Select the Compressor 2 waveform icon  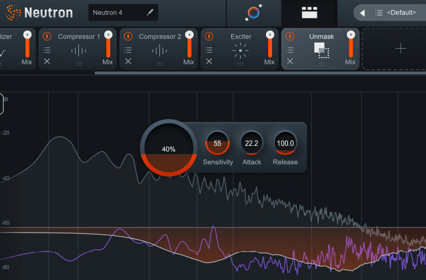[x=160, y=50]
